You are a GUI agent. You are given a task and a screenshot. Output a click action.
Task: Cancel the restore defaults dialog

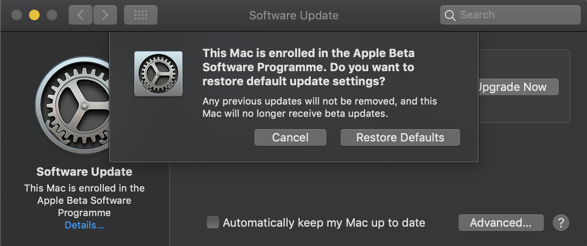click(x=290, y=137)
